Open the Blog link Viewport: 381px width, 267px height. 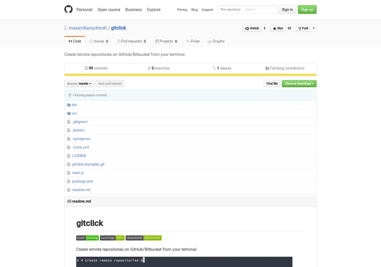click(194, 10)
